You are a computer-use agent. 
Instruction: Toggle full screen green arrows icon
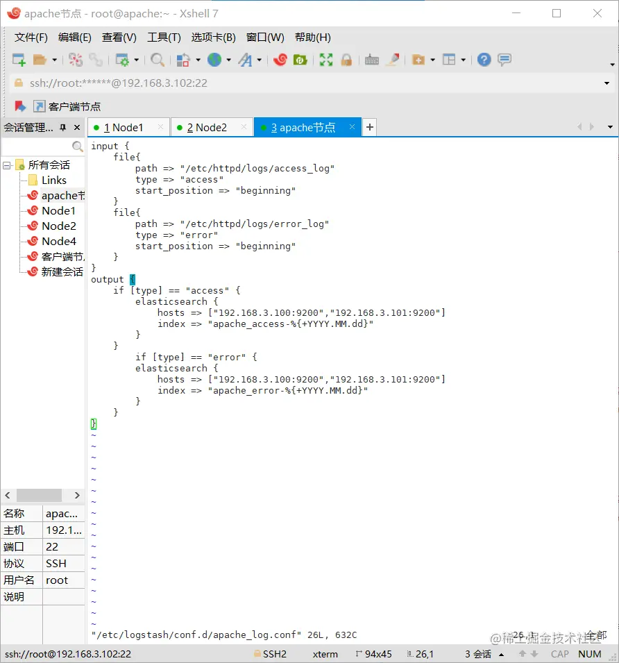(326, 60)
